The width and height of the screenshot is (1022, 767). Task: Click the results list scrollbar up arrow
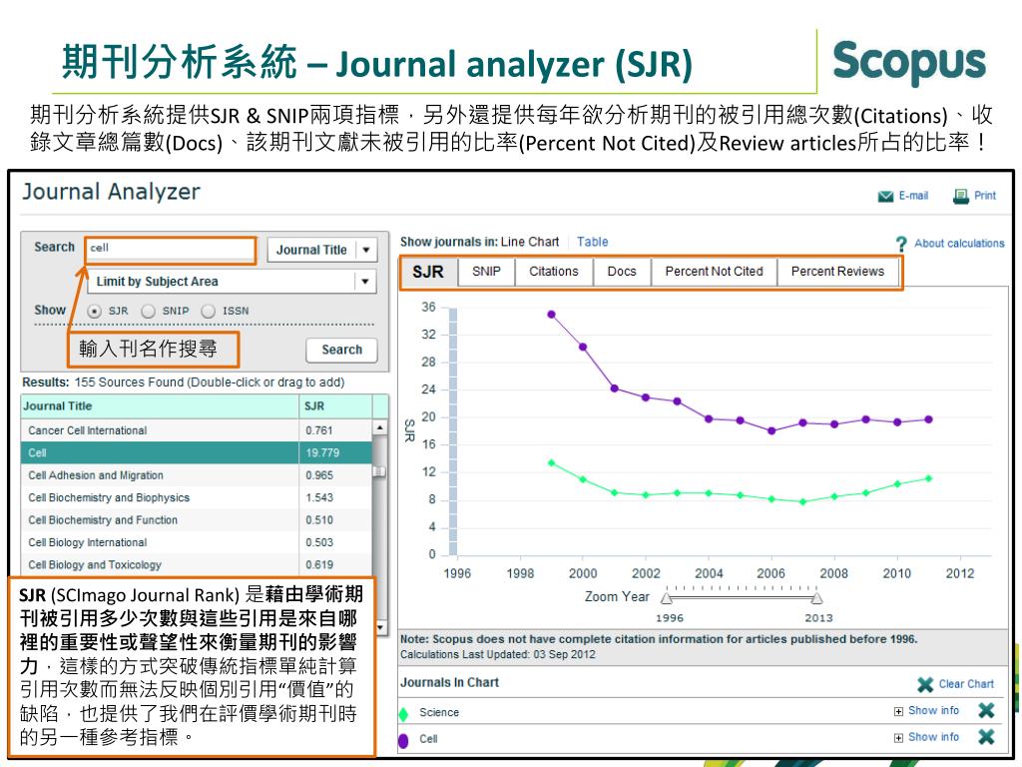coord(380,427)
